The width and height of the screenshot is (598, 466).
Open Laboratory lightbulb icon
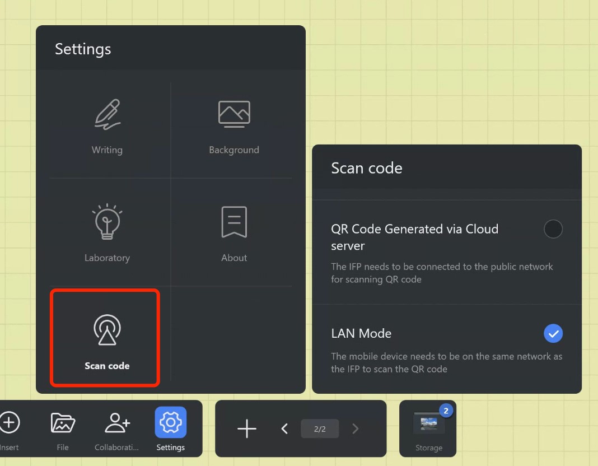pyautogui.click(x=107, y=222)
